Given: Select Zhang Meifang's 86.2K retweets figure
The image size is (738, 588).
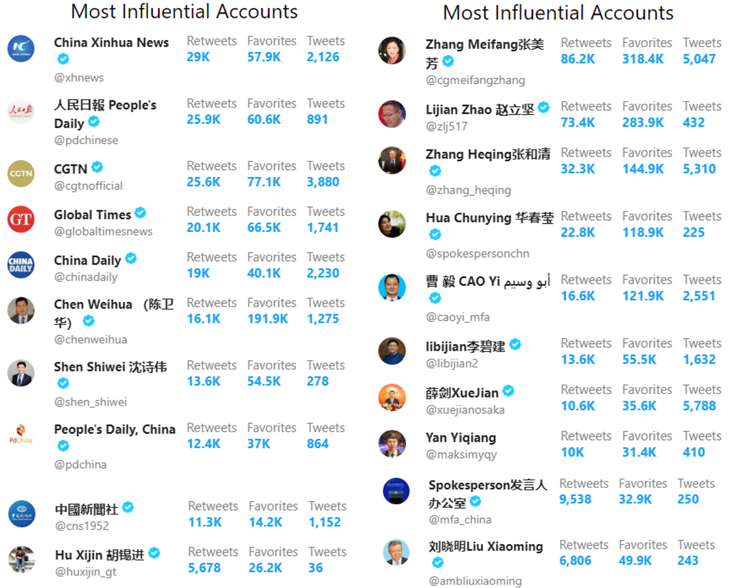Looking at the screenshot, I should 578,59.
